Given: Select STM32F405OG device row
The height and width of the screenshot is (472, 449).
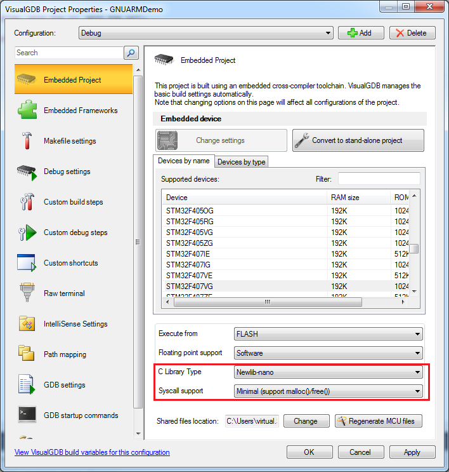Looking at the screenshot, I should coord(285,211).
